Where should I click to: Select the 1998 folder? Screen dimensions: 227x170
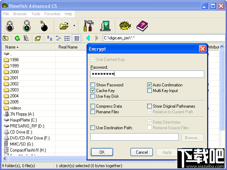[x=11, y=60]
